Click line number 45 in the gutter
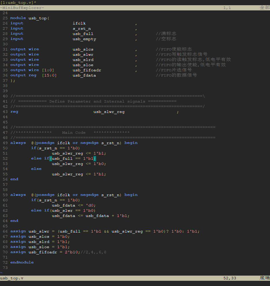This screenshot has width=270, height=286. coord(5,122)
